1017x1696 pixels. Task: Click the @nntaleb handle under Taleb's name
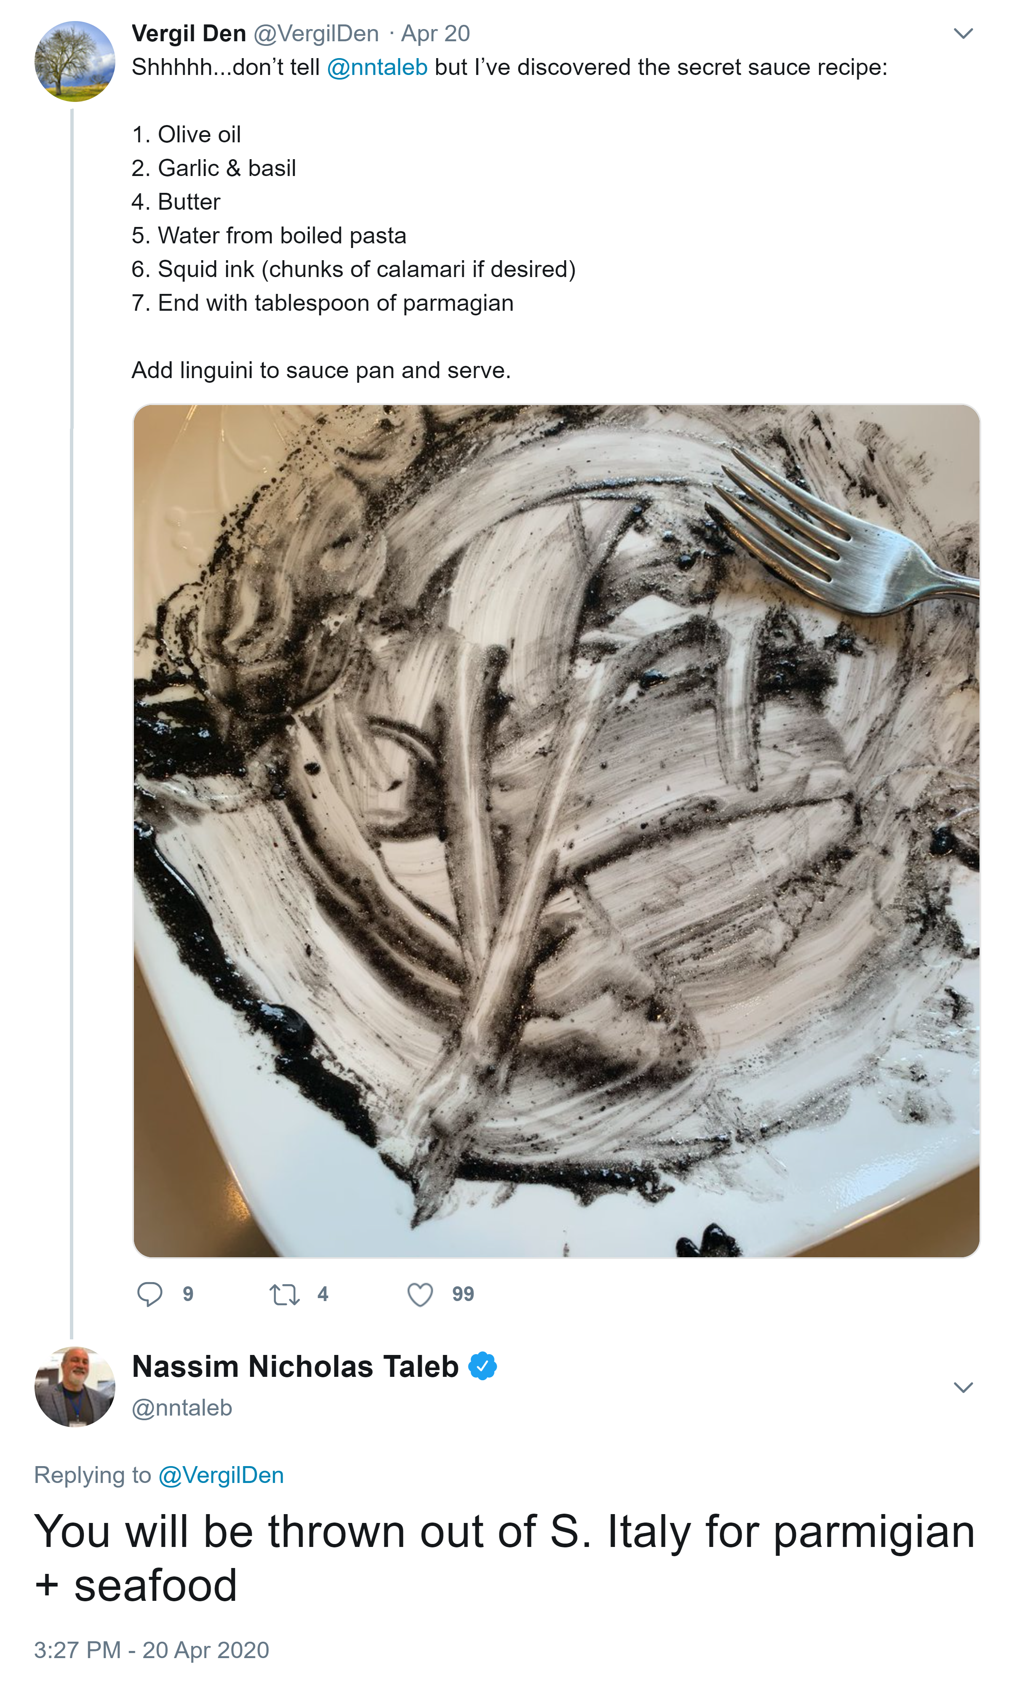coord(182,1408)
